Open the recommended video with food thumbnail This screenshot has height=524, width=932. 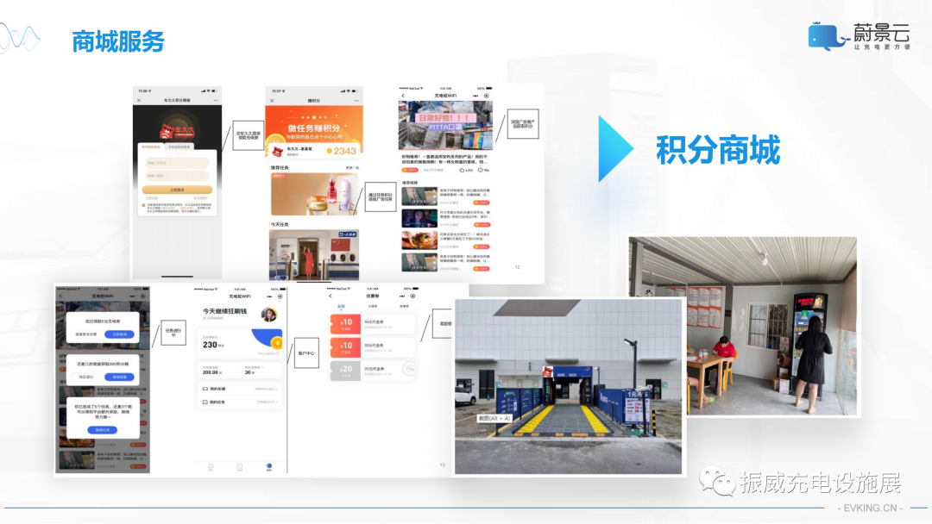point(419,240)
